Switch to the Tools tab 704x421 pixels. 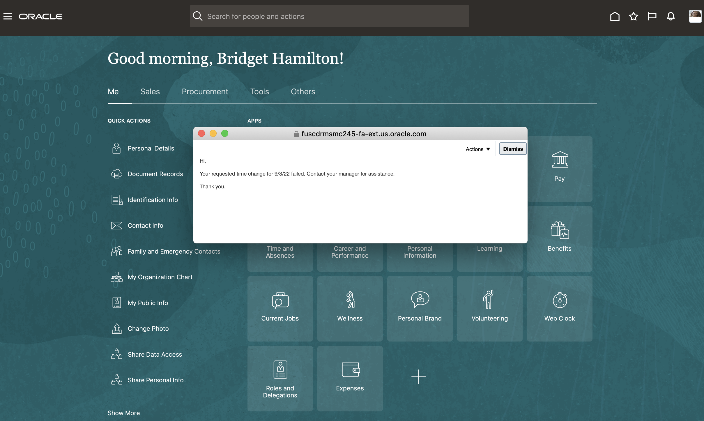click(259, 92)
